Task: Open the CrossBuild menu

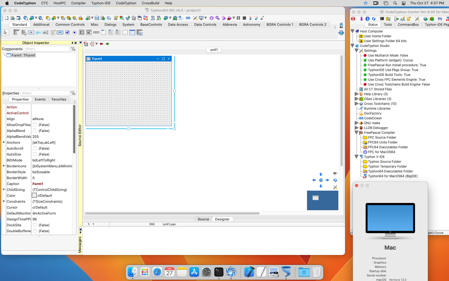Action: (x=150, y=3)
